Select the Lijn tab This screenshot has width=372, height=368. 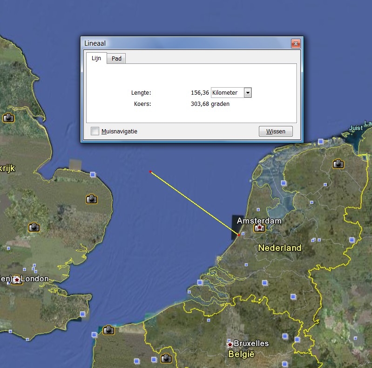tap(96, 58)
